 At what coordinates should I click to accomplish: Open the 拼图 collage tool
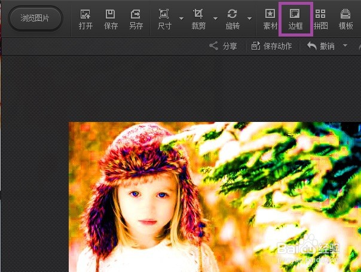[x=321, y=20]
